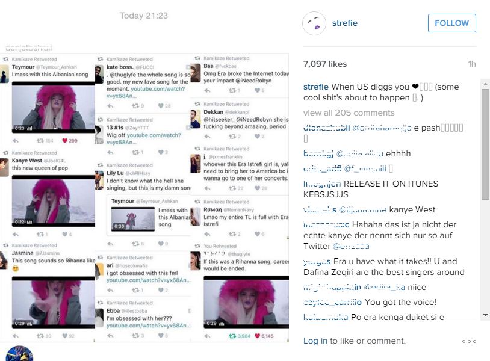Viewport: 490px width, 361px height.
Task: Click the comments scrollbar down arrow
Action: (485, 315)
